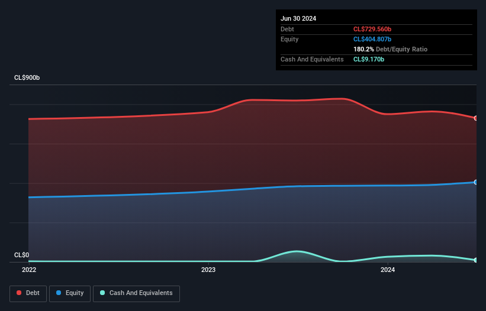Click the Cash And Equivalents tooltip label
Viewport: 486px width, 311px height.
coord(312,59)
